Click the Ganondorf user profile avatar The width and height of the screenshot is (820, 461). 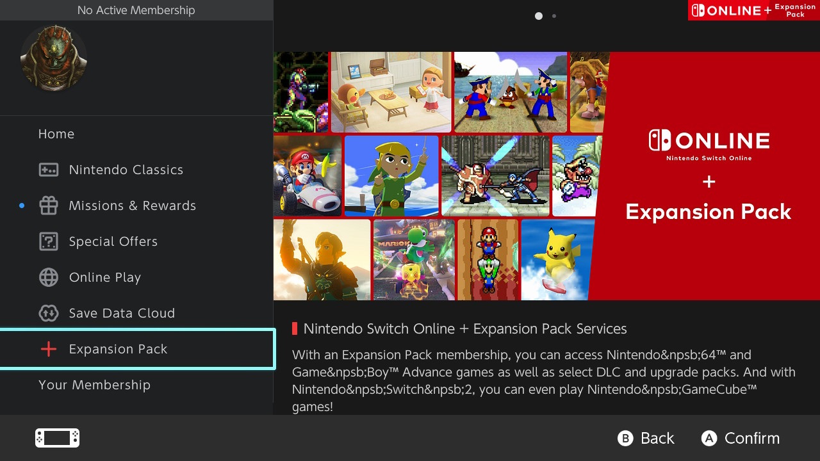(x=53, y=58)
